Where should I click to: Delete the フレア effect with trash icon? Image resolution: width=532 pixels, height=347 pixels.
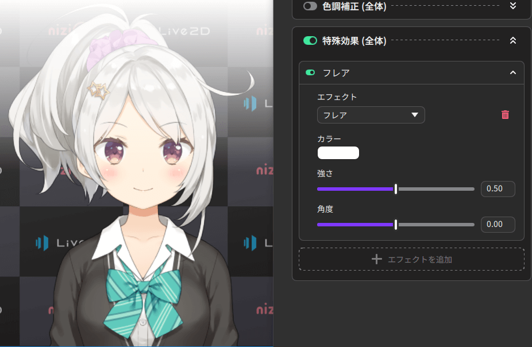coord(505,115)
